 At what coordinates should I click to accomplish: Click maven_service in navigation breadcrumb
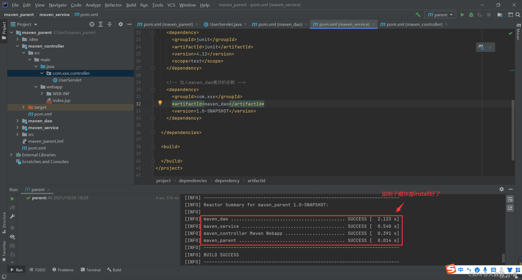(54, 15)
